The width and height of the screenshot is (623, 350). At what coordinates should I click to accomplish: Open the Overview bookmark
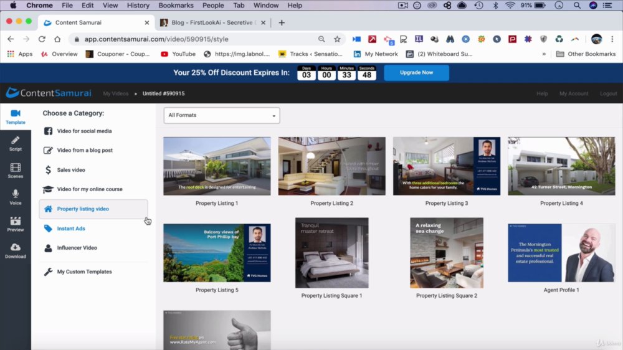click(59, 54)
